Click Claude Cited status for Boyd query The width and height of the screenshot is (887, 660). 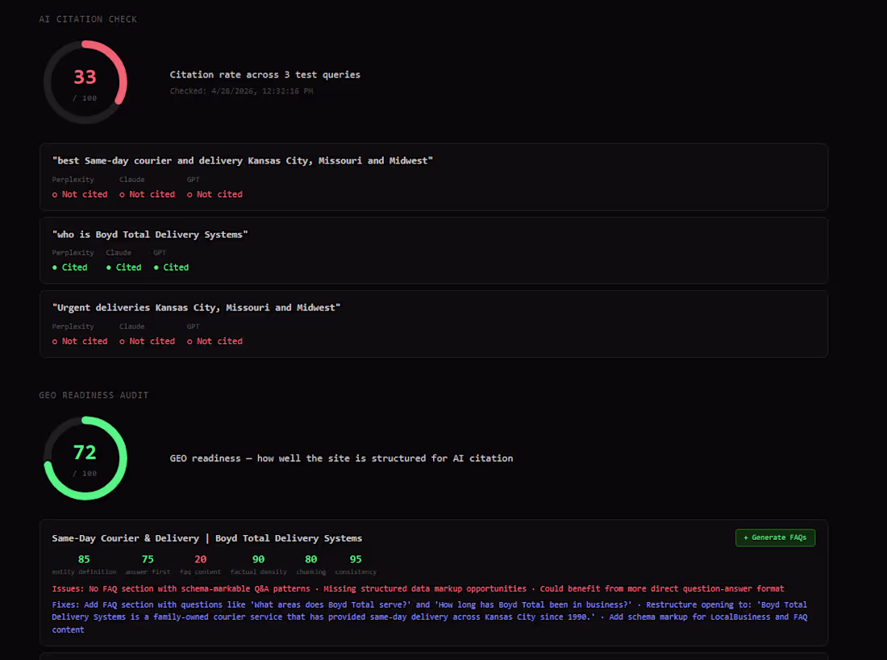124,268
